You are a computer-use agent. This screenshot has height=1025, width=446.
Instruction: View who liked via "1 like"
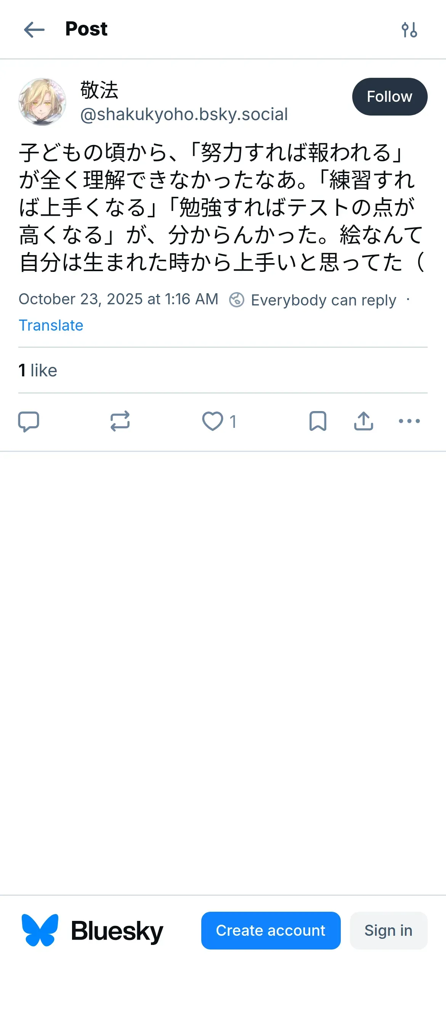38,370
